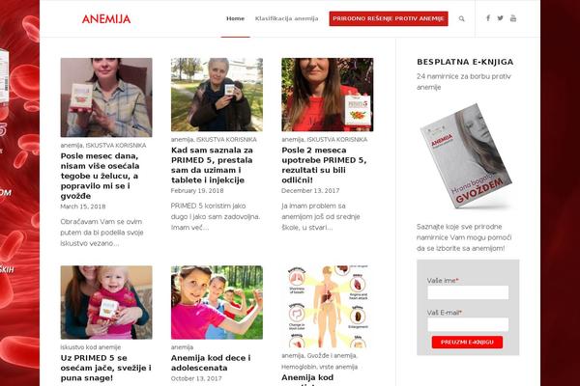Screen dimensions: 580x386
Task: Open the Twitter icon link
Action: [500, 18]
